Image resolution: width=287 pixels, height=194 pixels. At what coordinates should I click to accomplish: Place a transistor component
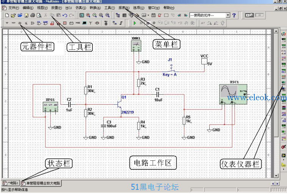point(26,23)
